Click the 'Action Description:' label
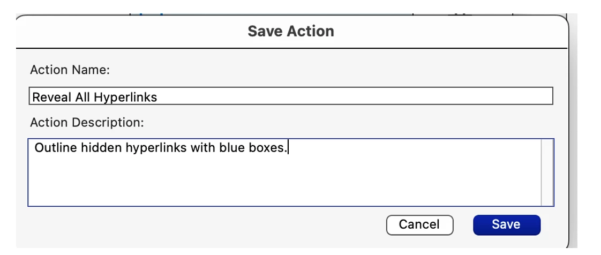 (87, 122)
